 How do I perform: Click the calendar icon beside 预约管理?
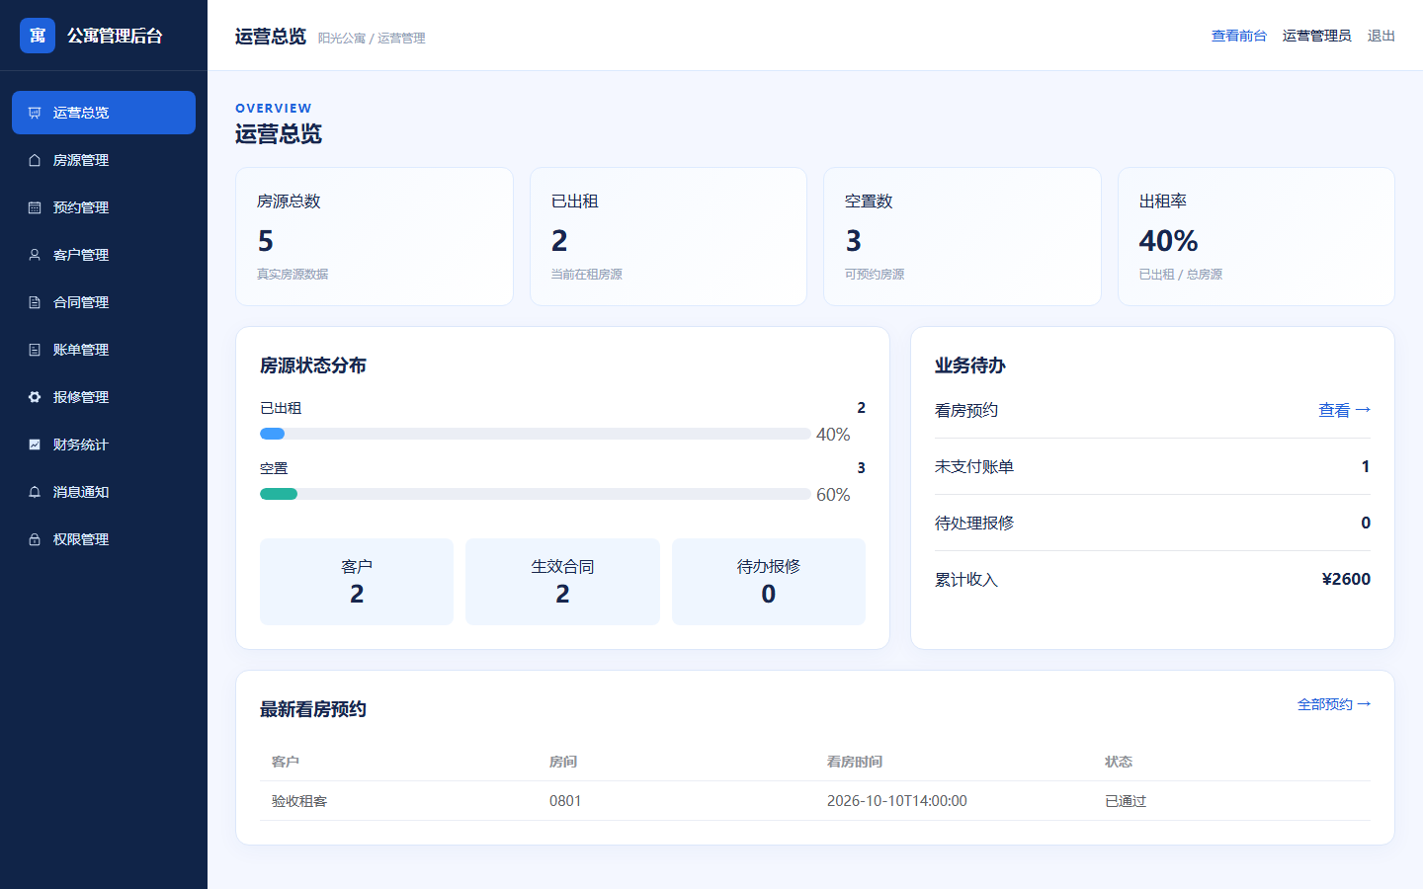[35, 207]
